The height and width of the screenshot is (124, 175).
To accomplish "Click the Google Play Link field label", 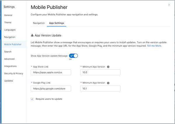I will coord(42,83).
